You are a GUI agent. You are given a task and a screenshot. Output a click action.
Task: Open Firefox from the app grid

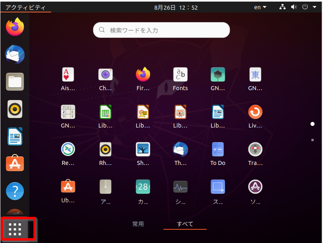tap(143, 79)
